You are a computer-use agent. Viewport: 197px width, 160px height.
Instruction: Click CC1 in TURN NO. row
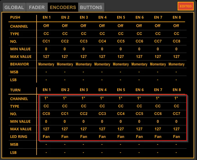(x=65, y=114)
